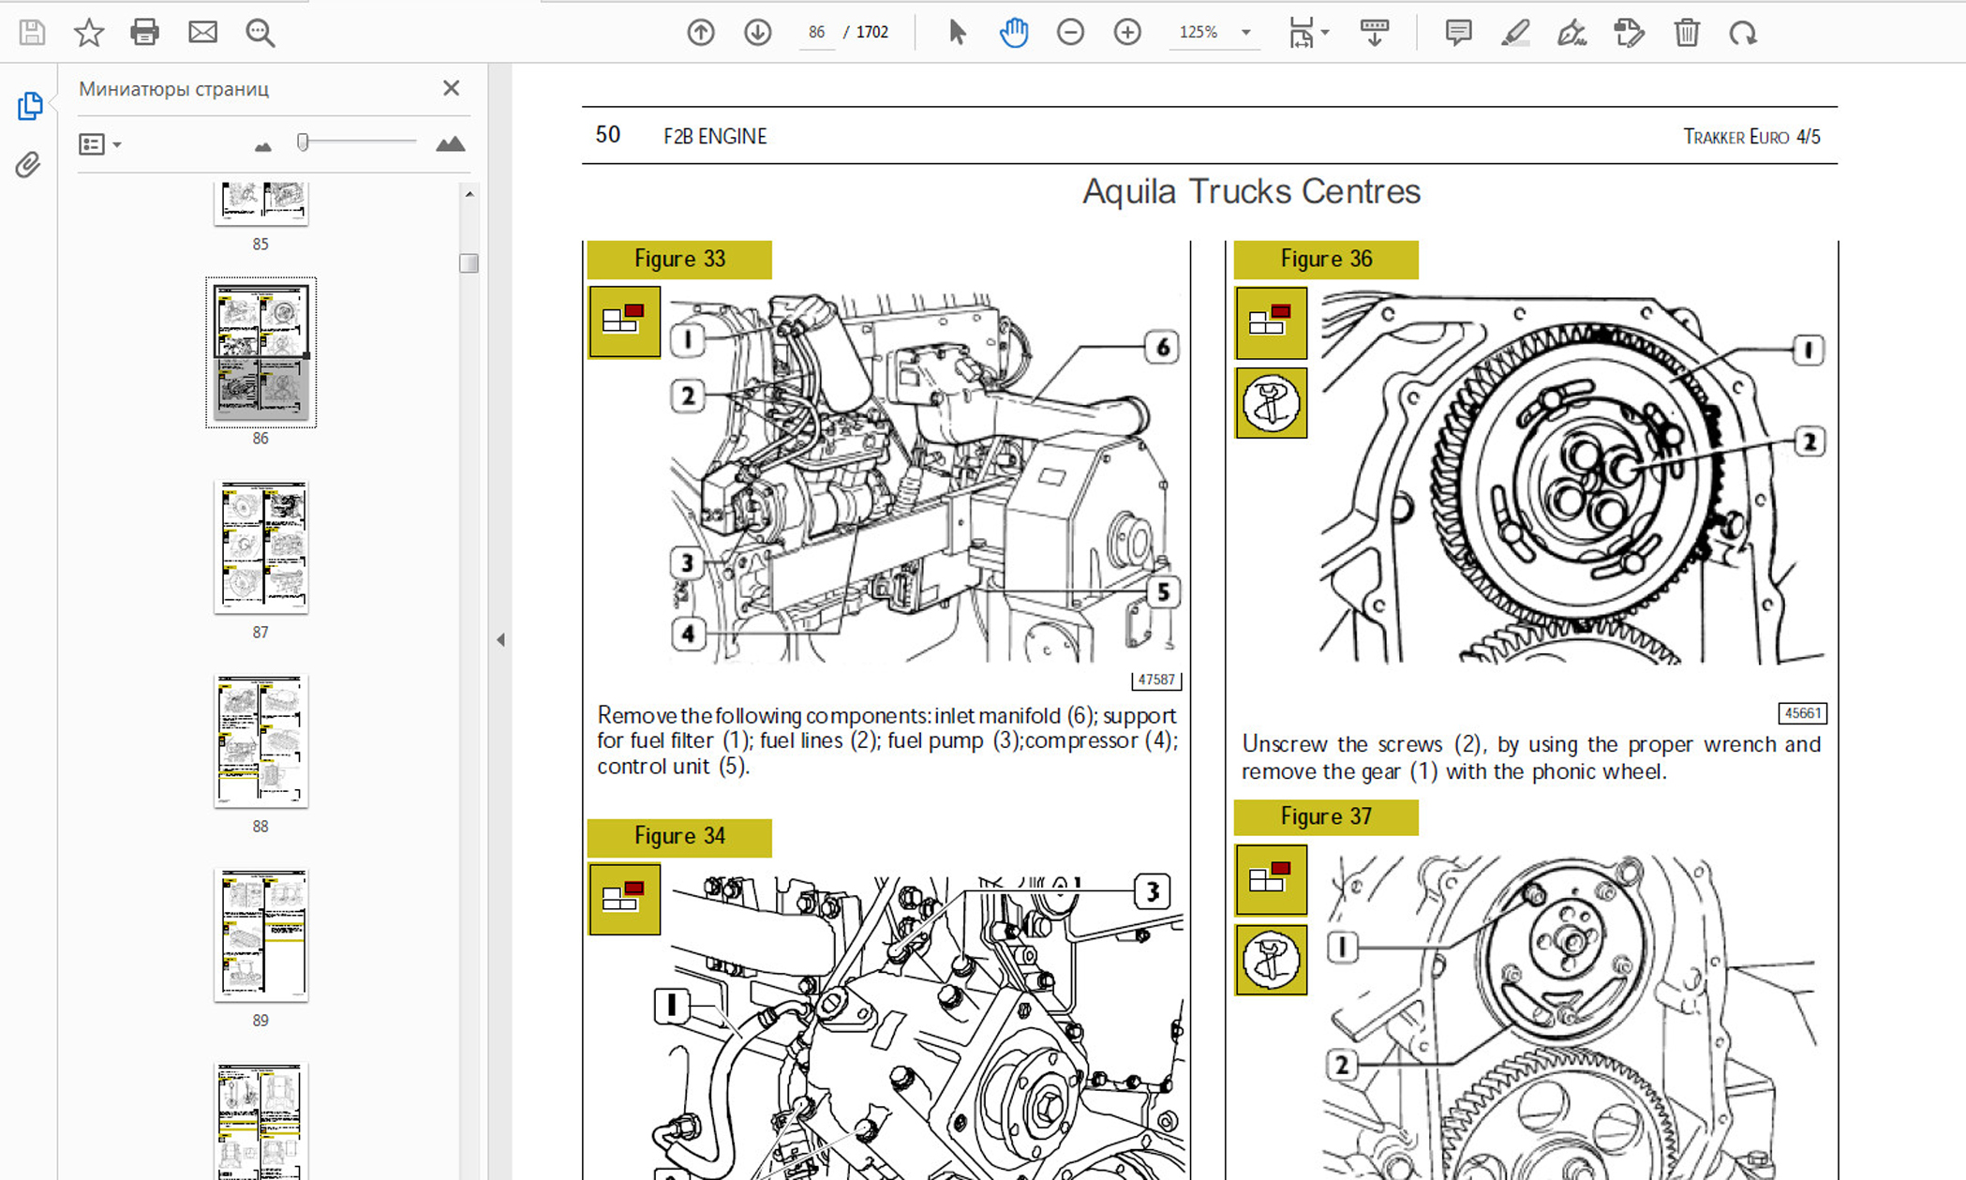The image size is (1966, 1180).
Task: Collapse the side panel with the arrow
Action: [500, 639]
